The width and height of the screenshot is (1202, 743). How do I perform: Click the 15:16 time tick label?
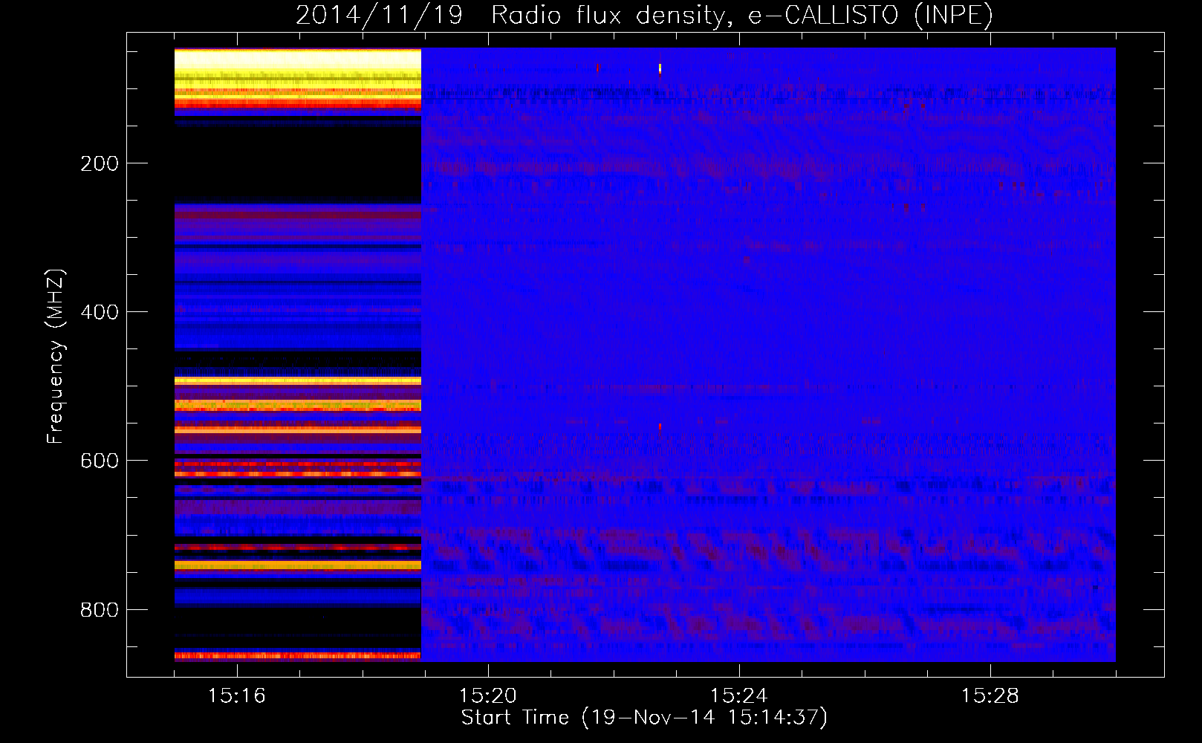coord(237,695)
